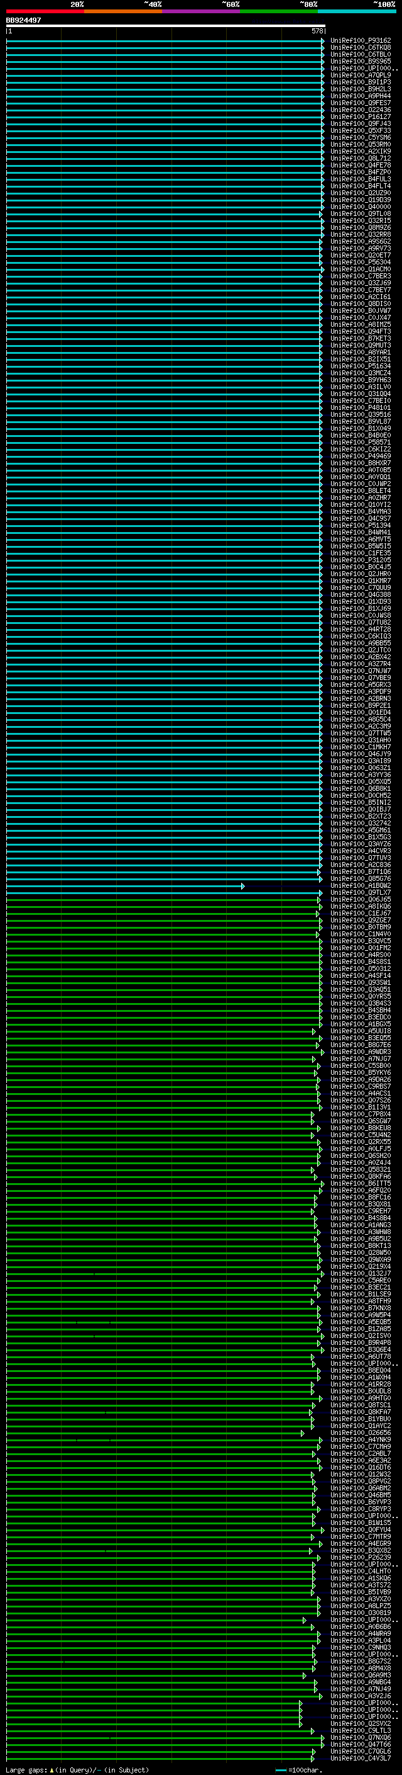Select hit label UniRef100_Q53RM0

point(361,145)
